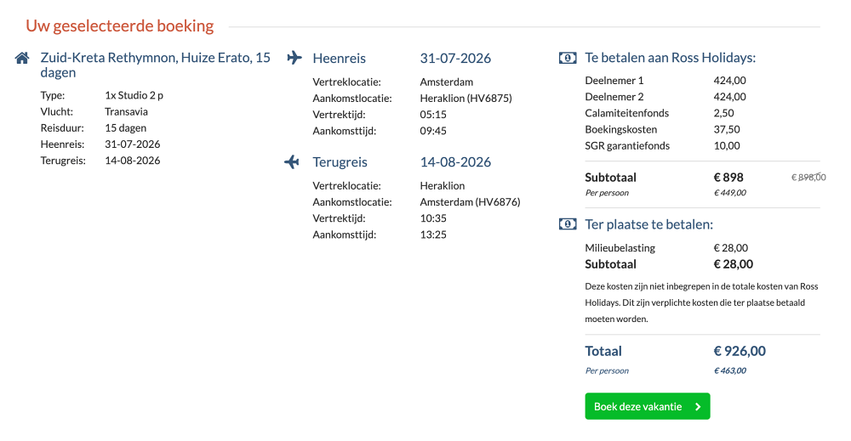Click the Subtotaal € 898 amount
Viewport: 851px width, 441px height.
[728, 177]
